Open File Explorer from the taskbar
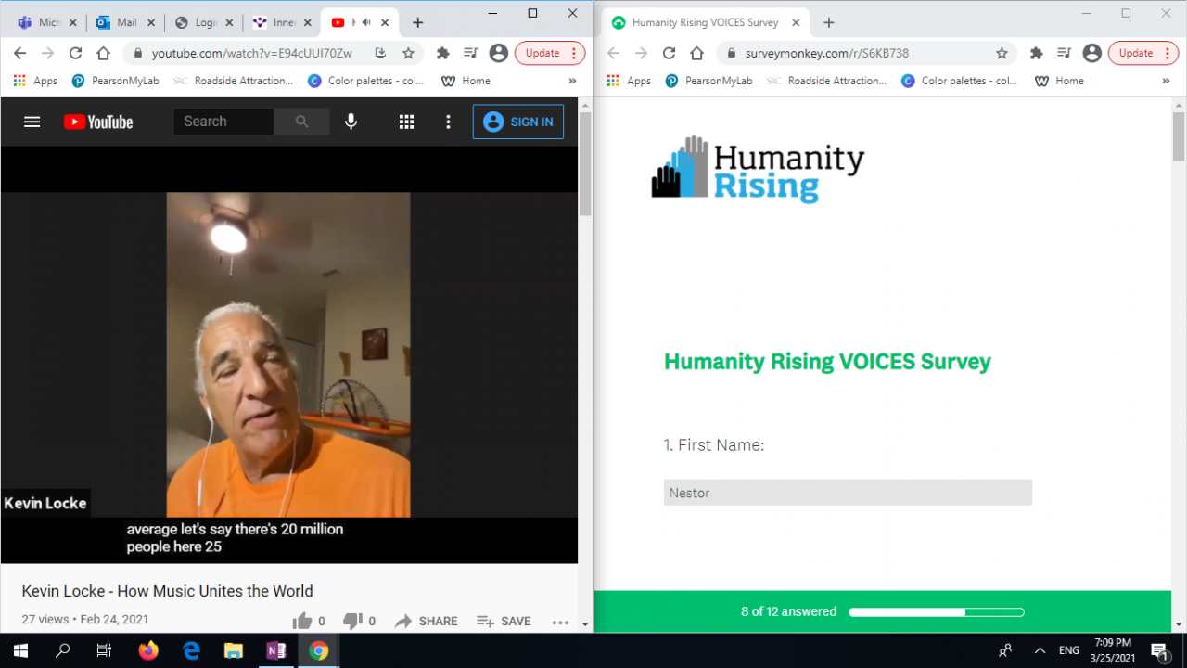This screenshot has height=668, width=1187. coord(234,650)
